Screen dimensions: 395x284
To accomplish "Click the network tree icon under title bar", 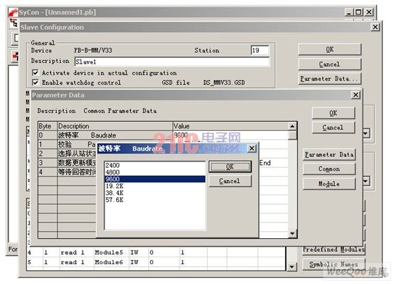I will 13,23.
